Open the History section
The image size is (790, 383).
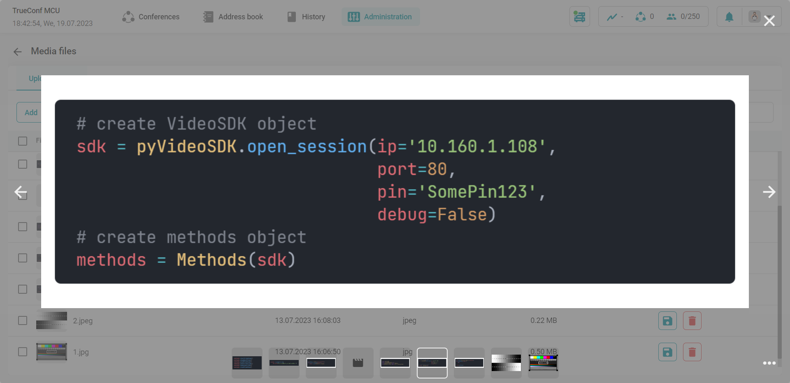(x=306, y=17)
